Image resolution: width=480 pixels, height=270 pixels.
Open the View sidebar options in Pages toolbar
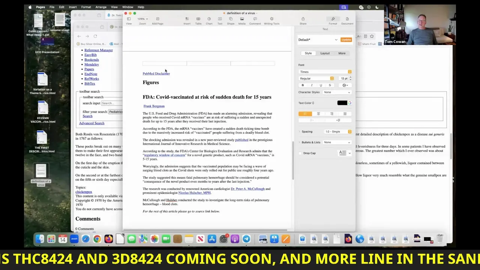coord(129,21)
